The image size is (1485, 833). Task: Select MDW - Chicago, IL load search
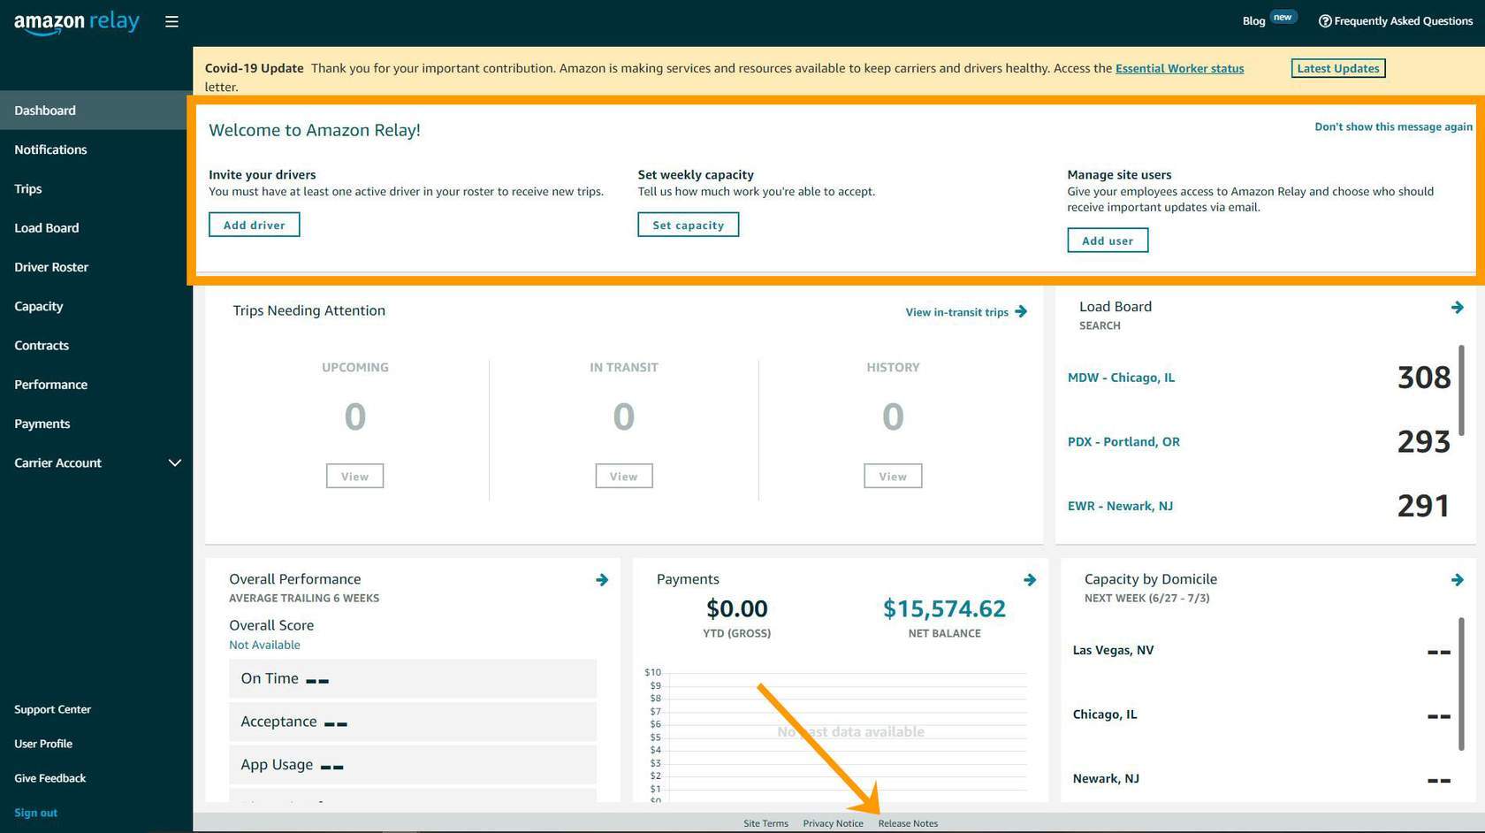(1121, 378)
